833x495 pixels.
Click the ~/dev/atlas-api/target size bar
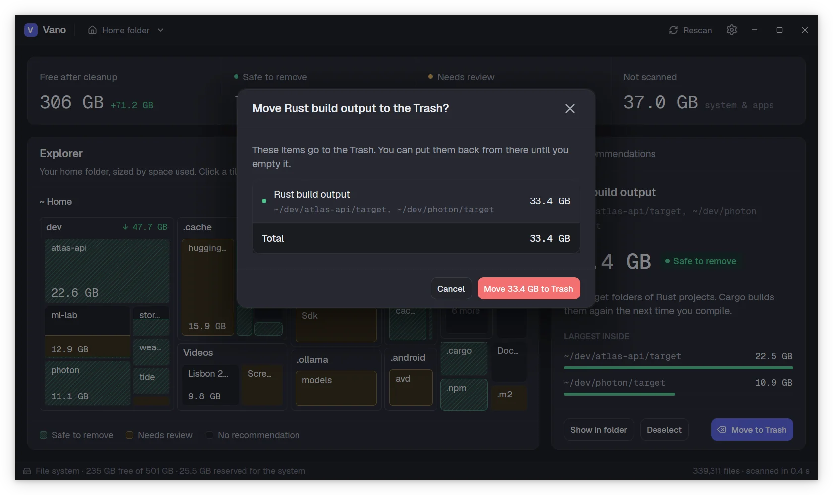(x=678, y=368)
